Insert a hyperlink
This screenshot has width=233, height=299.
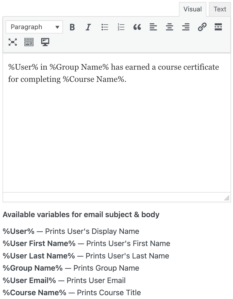[x=202, y=27]
